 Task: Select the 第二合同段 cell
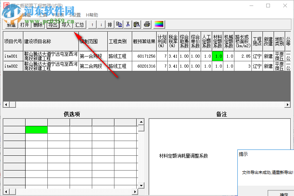[93, 66]
